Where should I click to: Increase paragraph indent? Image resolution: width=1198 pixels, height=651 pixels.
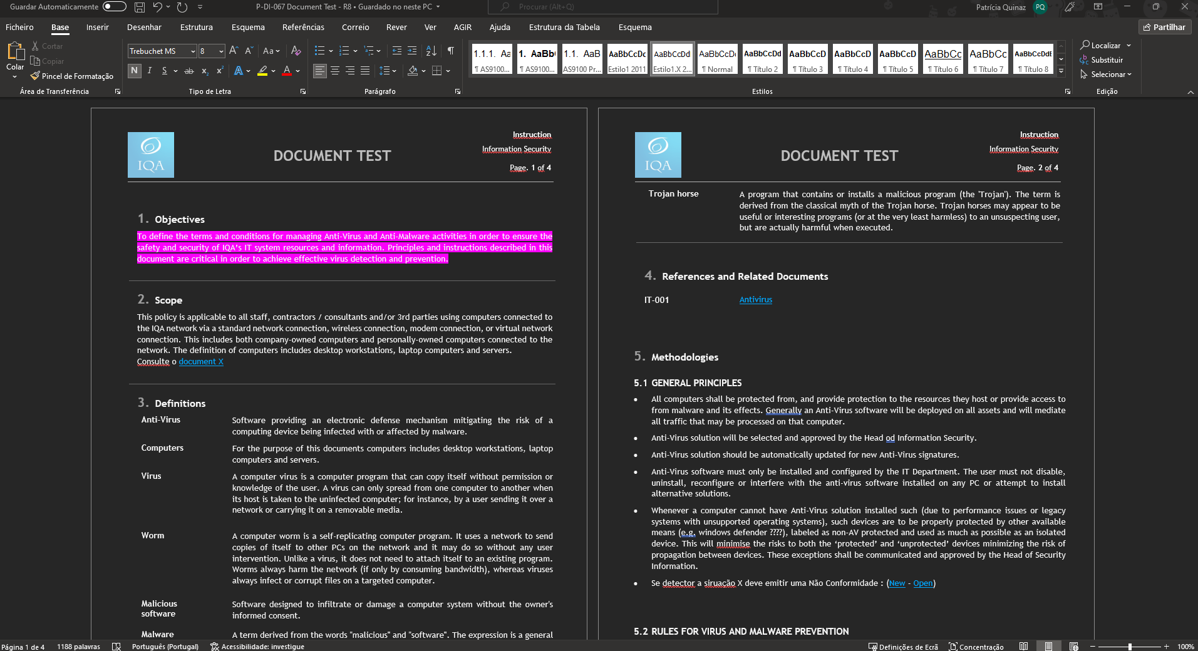point(412,51)
